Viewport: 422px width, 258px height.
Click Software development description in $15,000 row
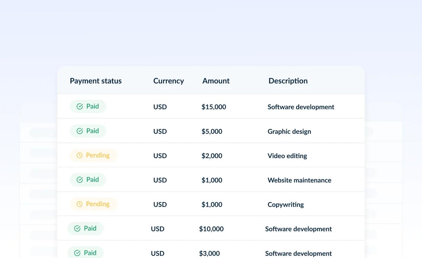pos(301,107)
